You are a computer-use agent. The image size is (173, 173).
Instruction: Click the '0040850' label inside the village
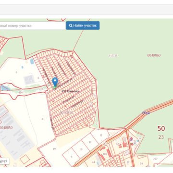pos(66,112)
